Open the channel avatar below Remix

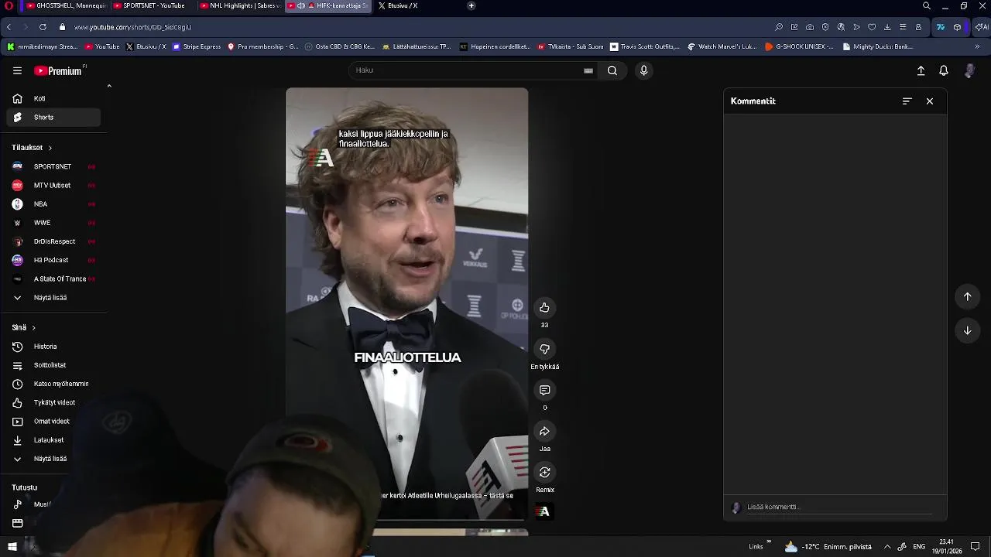[x=544, y=511]
